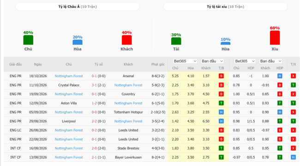
Task: Click ENG LC league cell
Action: pyautogui.click(x=16, y=130)
